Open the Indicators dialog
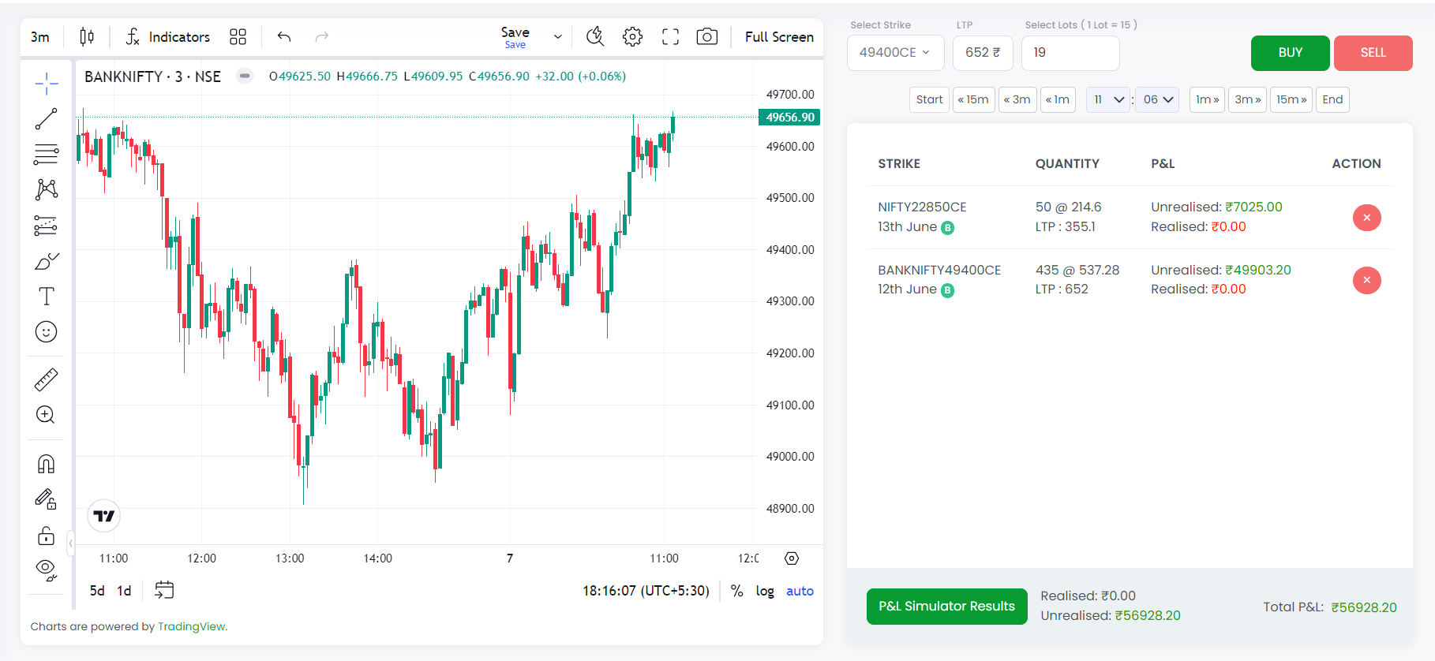Image resolution: width=1435 pixels, height=661 pixels. (x=168, y=37)
